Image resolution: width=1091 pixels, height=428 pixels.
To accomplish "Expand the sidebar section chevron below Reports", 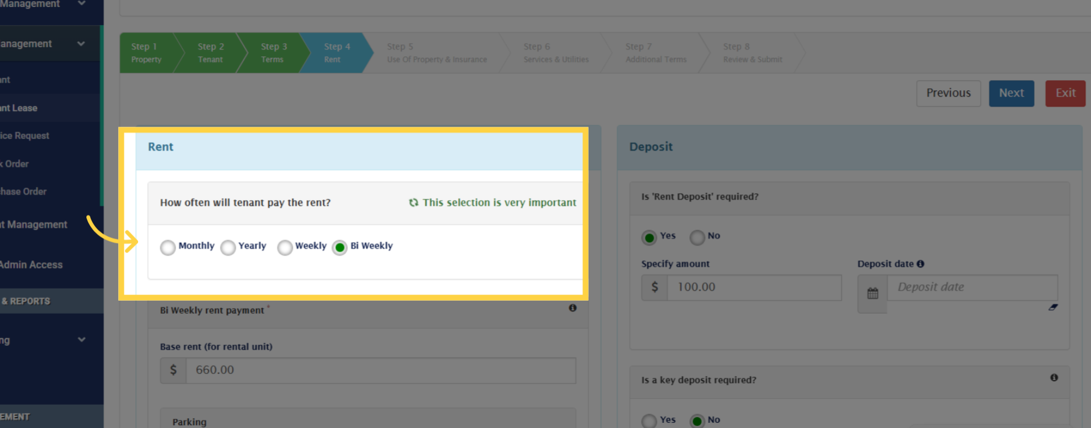I will (x=81, y=340).
